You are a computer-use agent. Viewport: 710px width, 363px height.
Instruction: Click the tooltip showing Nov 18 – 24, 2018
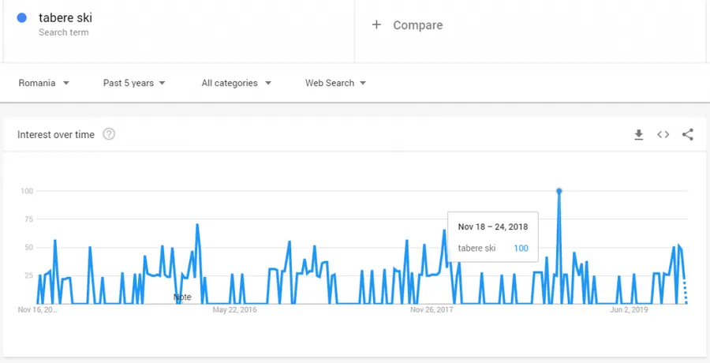coord(492,237)
